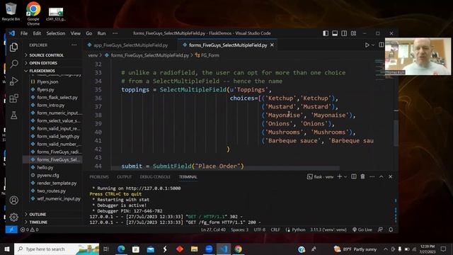Viewport: 453px width, 255px height.
Task: Open the Edit menu
Action: [37, 33]
